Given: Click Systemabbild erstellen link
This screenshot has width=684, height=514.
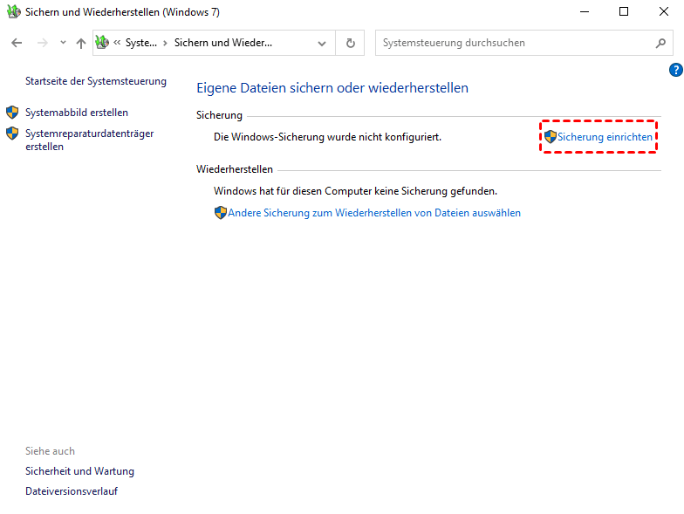Looking at the screenshot, I should coord(77,113).
